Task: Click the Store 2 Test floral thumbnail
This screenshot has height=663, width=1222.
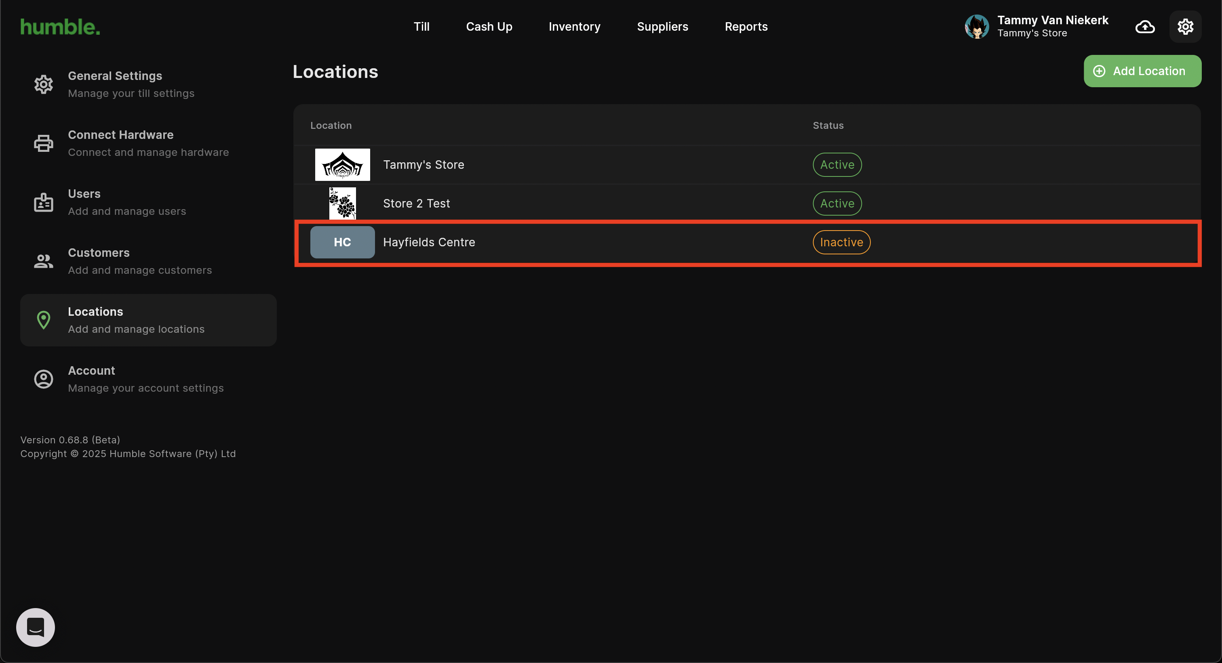Action: click(x=342, y=204)
